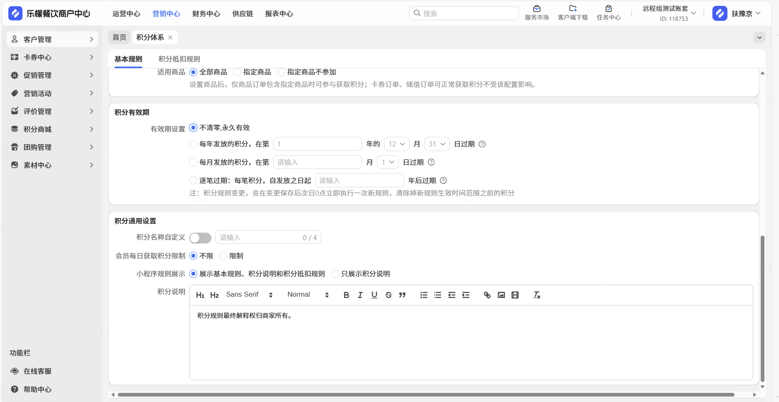Open the Sans Serif font dropdown

pyautogui.click(x=249, y=295)
